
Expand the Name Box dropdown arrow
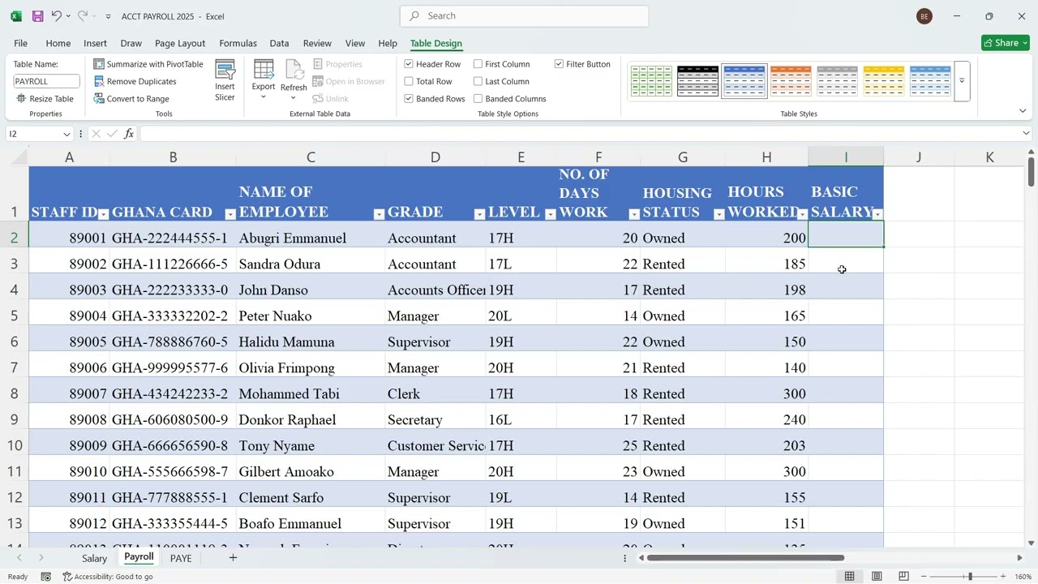[66, 134]
